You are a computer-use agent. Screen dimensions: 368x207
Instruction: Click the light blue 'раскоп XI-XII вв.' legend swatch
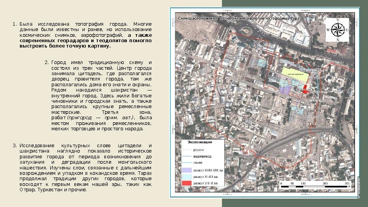[x=187, y=176]
